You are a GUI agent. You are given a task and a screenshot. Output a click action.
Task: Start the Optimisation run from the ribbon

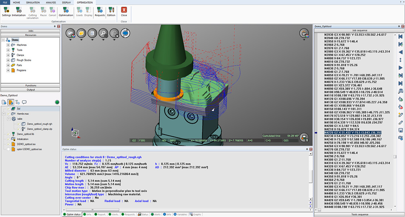[x=66, y=10]
